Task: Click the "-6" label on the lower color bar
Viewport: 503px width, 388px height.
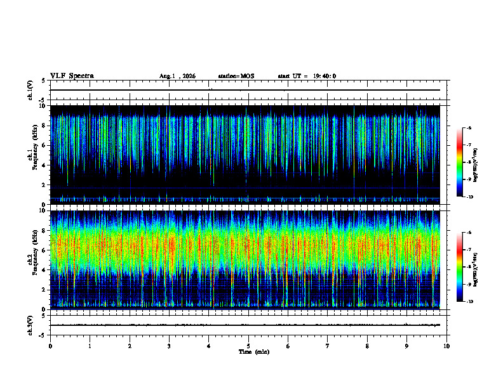Action: coord(469,233)
